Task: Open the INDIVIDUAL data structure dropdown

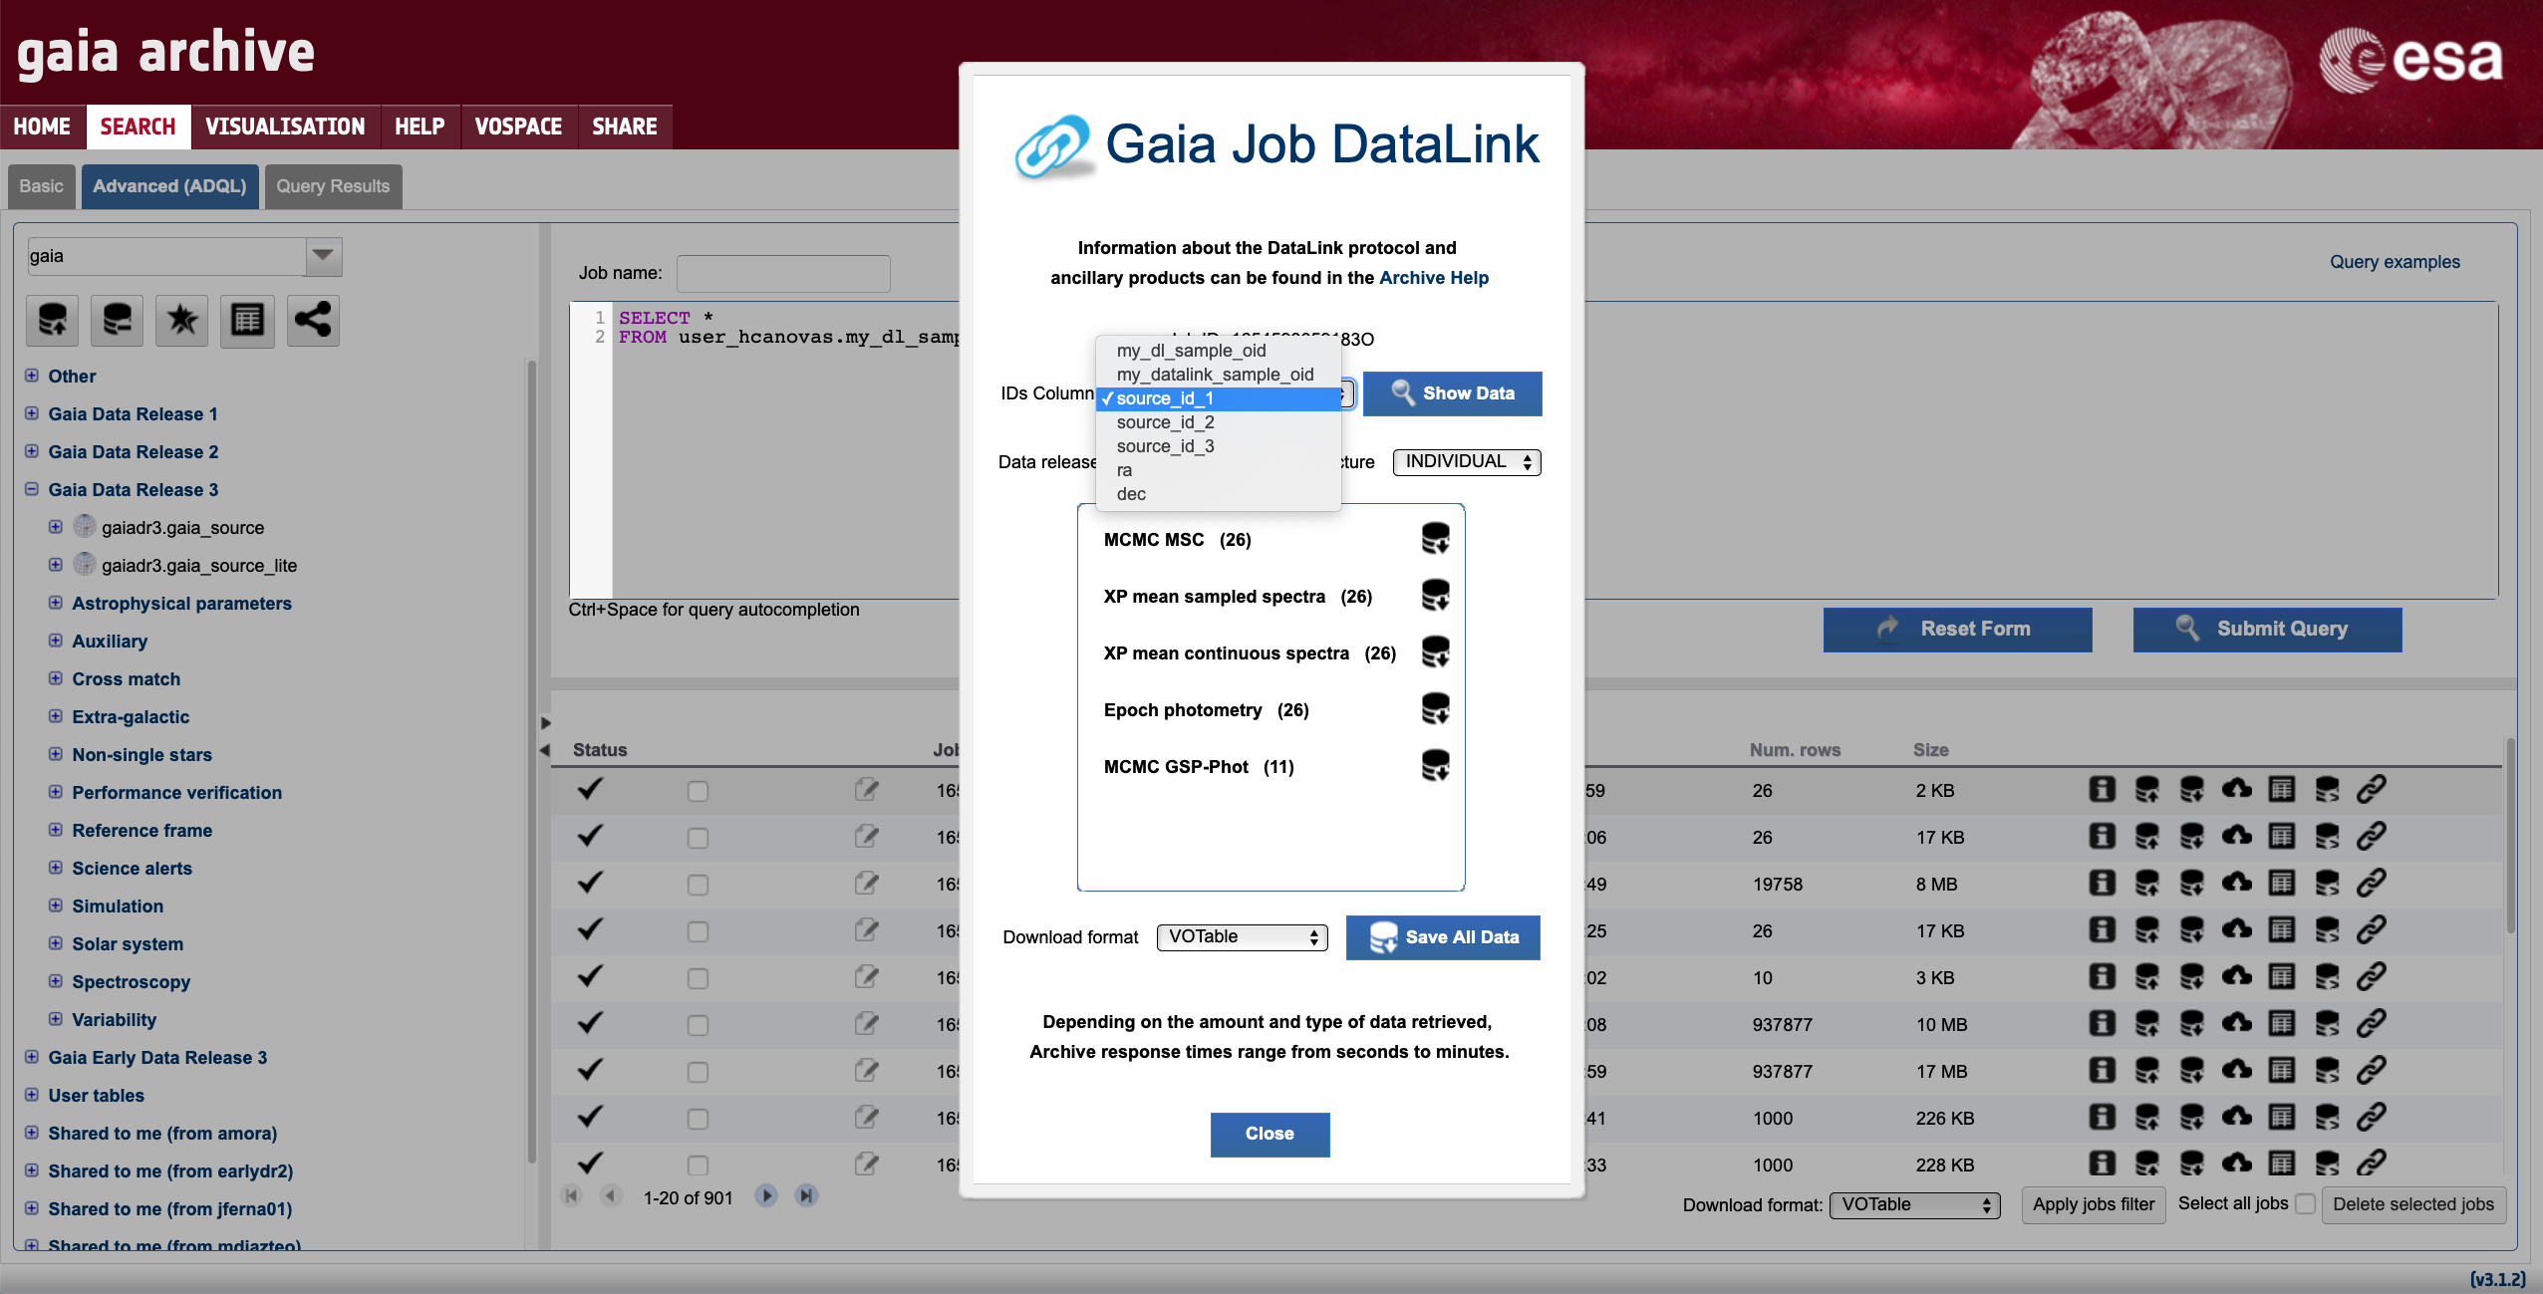Action: coord(1467,462)
